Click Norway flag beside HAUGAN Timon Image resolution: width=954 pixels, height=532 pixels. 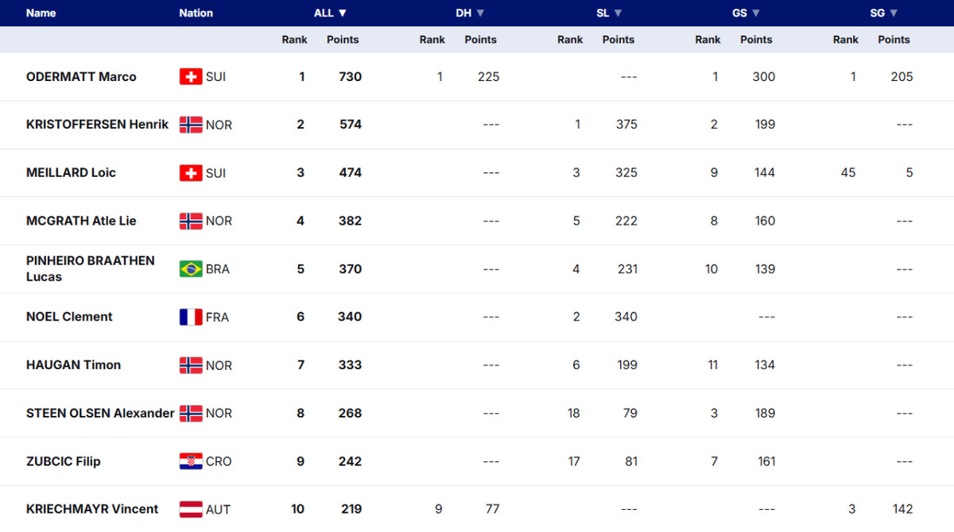[191, 365]
